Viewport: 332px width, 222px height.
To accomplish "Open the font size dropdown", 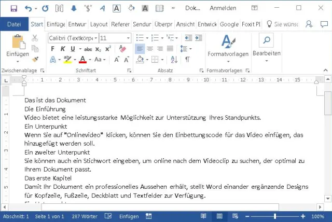I will [128, 38].
